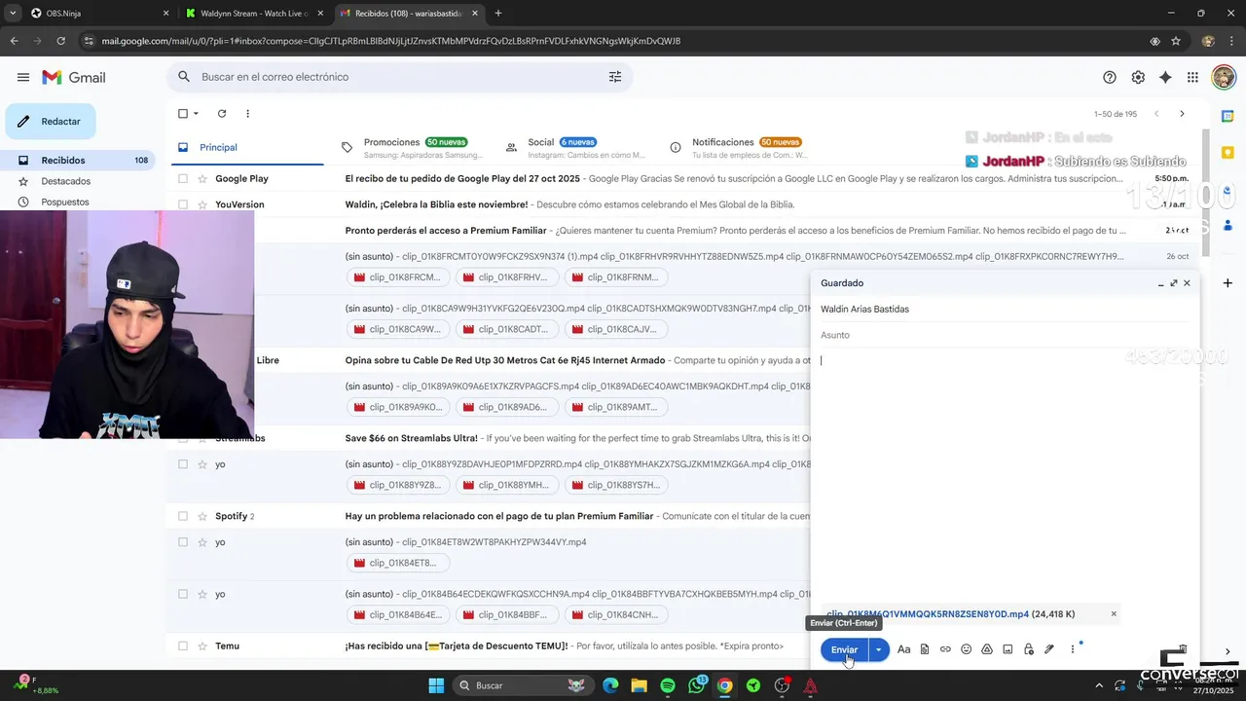Open formatting options Aa in compose

[903, 649]
